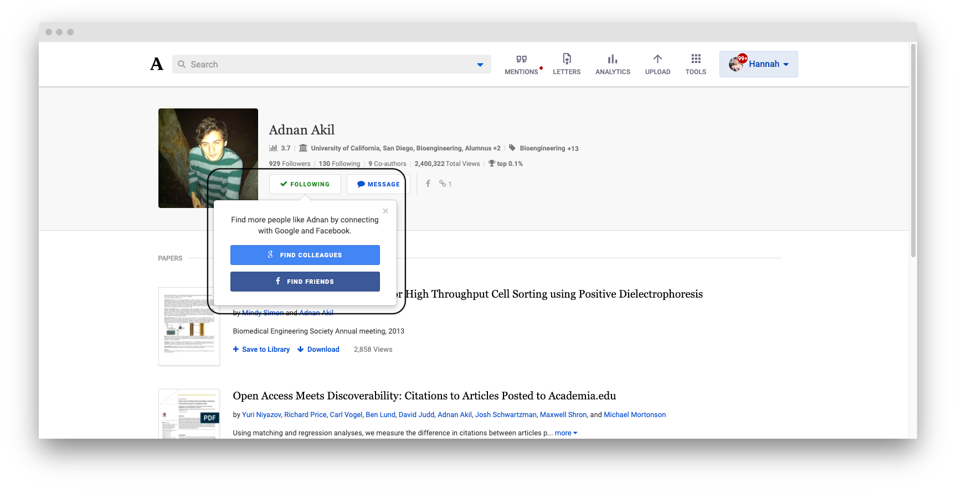956x494 pixels.
Task: Open the MENTIONS menu label
Action: click(521, 72)
